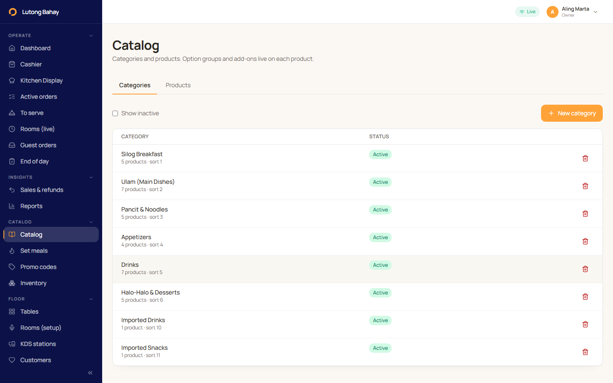Click the Active badge for Silog Breakfast
This screenshot has height=383, width=613.
(380, 154)
